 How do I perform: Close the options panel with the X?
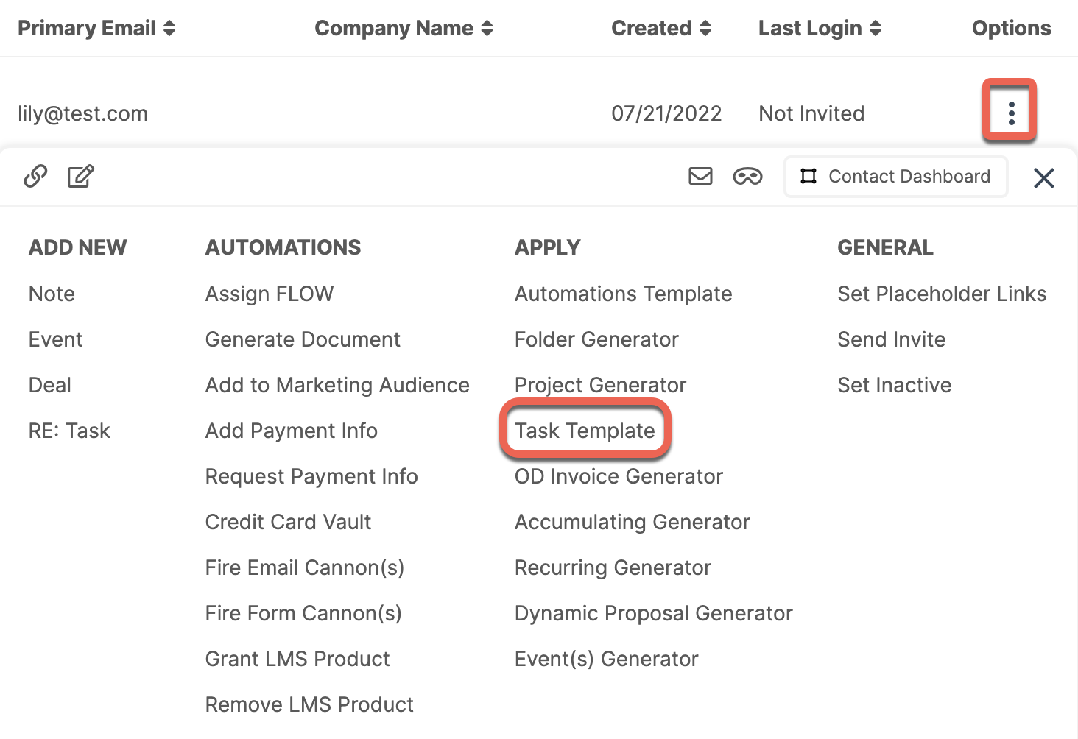[x=1043, y=177]
